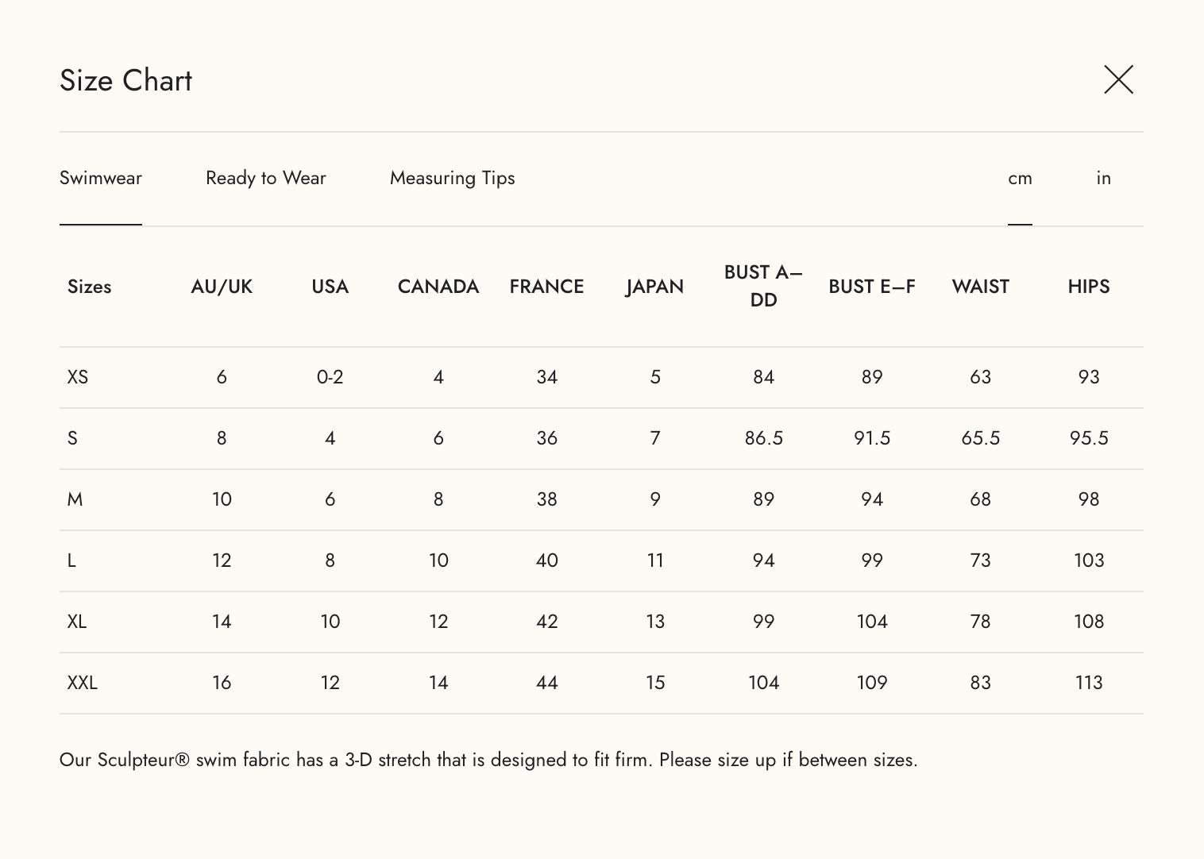1204x859 pixels.
Task: Select the HIPS column header
Action: click(1088, 287)
